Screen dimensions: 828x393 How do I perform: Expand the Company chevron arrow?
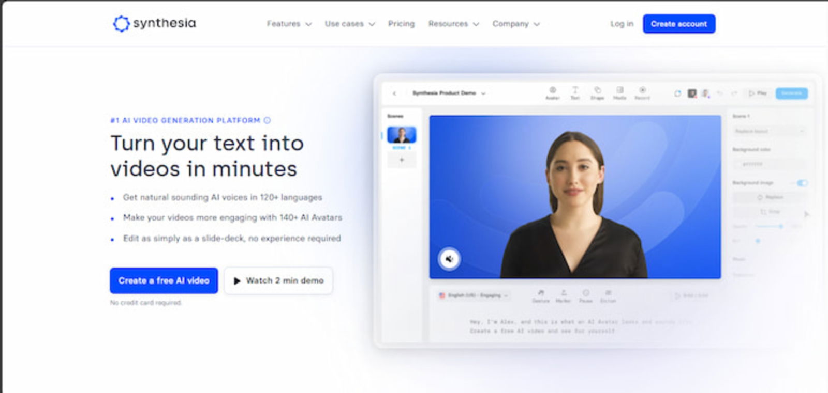point(537,24)
